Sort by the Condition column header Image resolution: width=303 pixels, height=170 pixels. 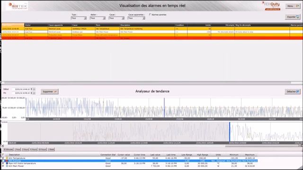(181, 25)
